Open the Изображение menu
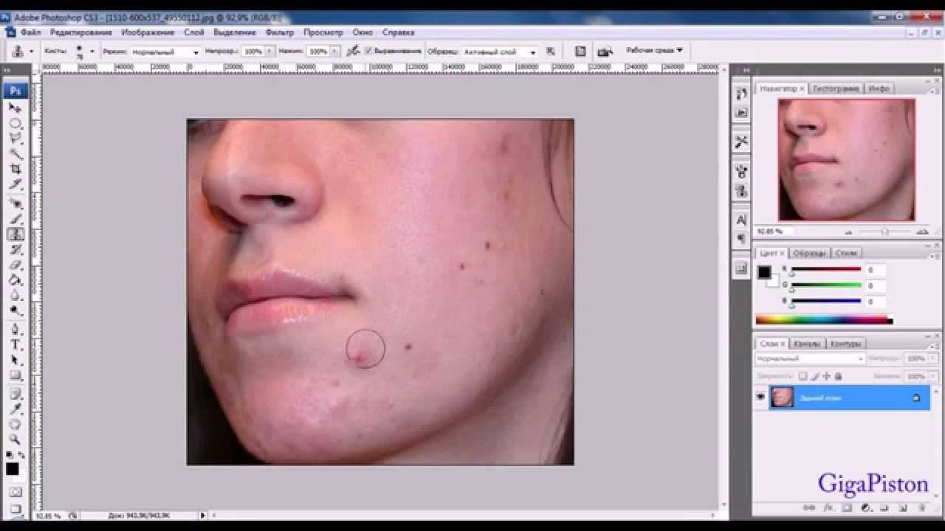The image size is (945, 531). 148,32
